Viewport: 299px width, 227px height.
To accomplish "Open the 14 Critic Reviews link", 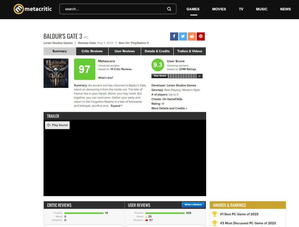I will click(x=121, y=69).
